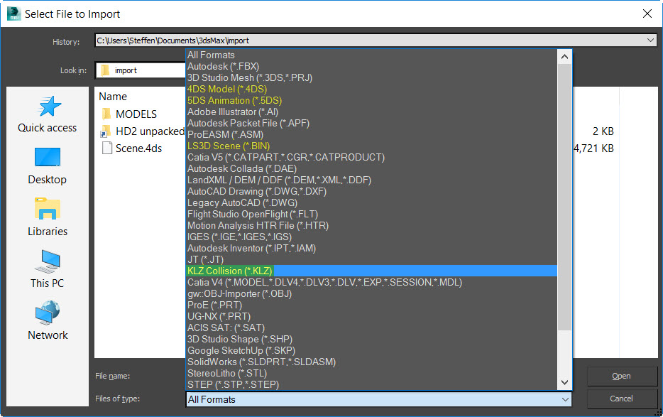Open Network location icon
Screen dimensions: 663x417
(x=47, y=321)
